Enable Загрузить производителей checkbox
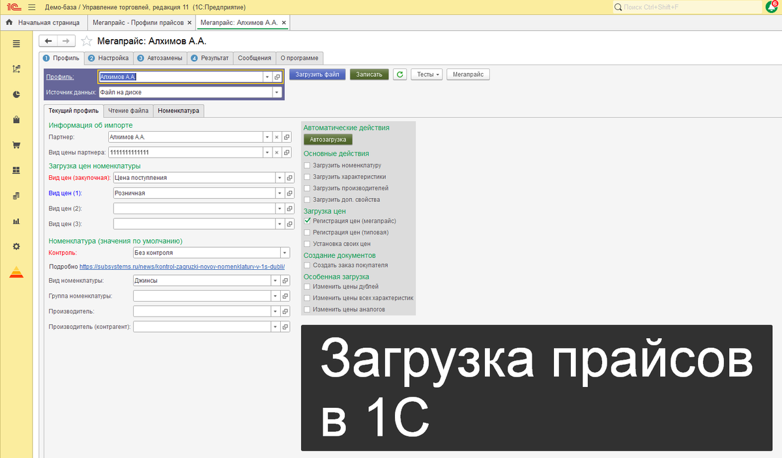 pyautogui.click(x=308, y=188)
